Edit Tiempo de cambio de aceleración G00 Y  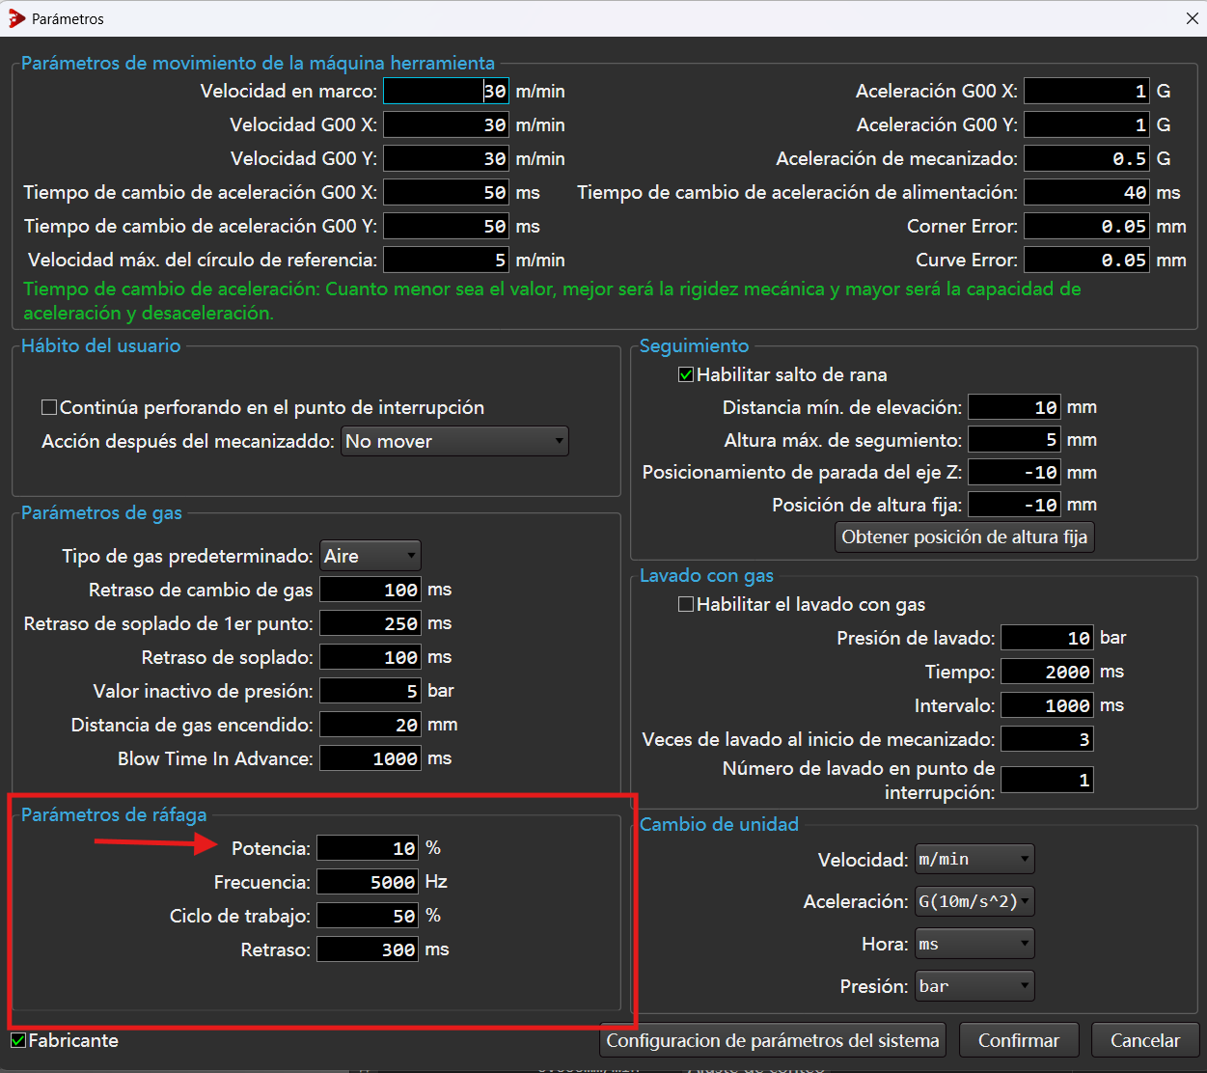[x=447, y=226]
